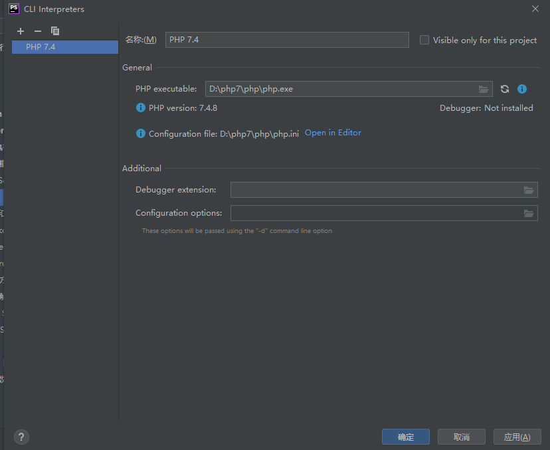
Task: Browse for Debugger extension file
Action: 529,190
